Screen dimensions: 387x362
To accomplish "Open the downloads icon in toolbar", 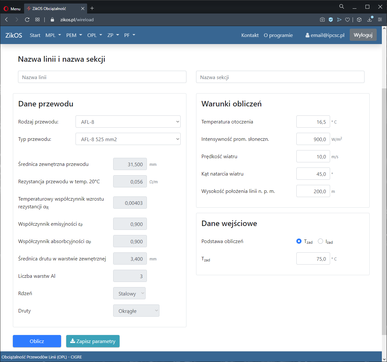I will click(370, 20).
